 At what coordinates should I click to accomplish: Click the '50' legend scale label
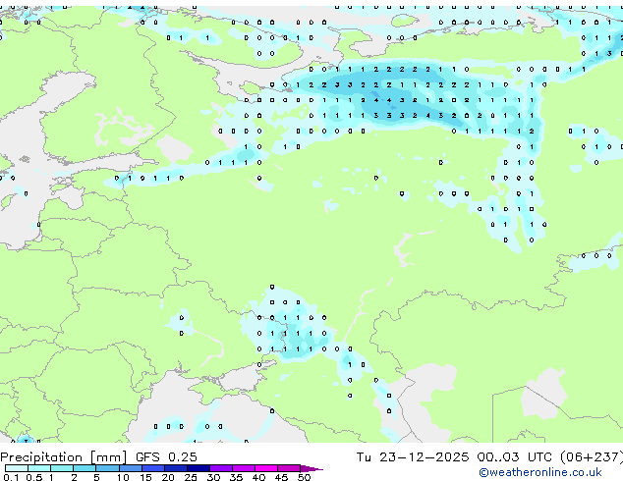point(304,477)
